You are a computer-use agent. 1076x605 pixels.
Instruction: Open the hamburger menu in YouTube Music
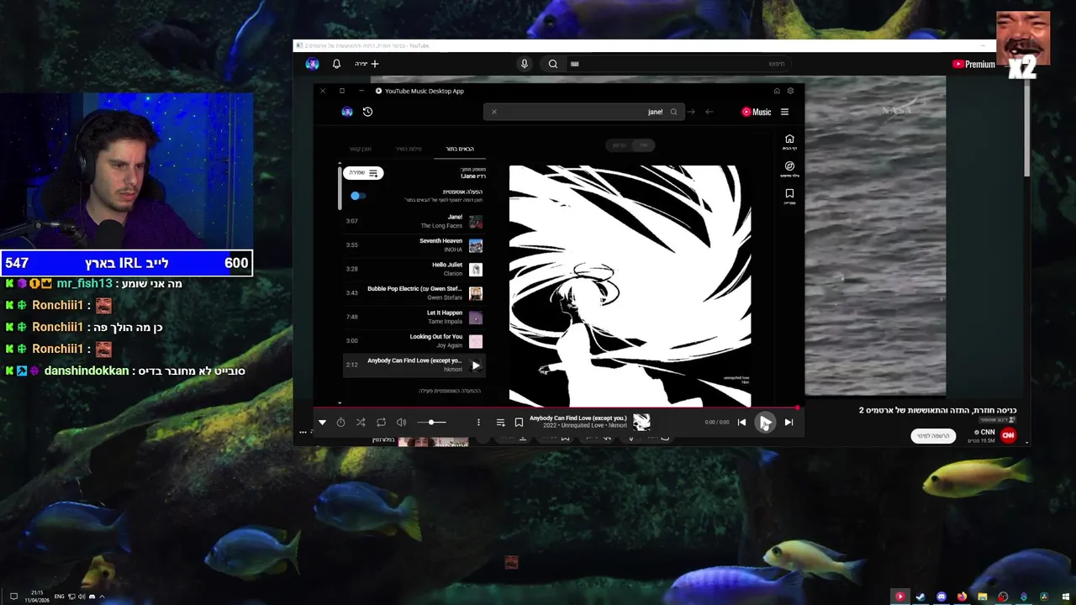click(x=784, y=112)
